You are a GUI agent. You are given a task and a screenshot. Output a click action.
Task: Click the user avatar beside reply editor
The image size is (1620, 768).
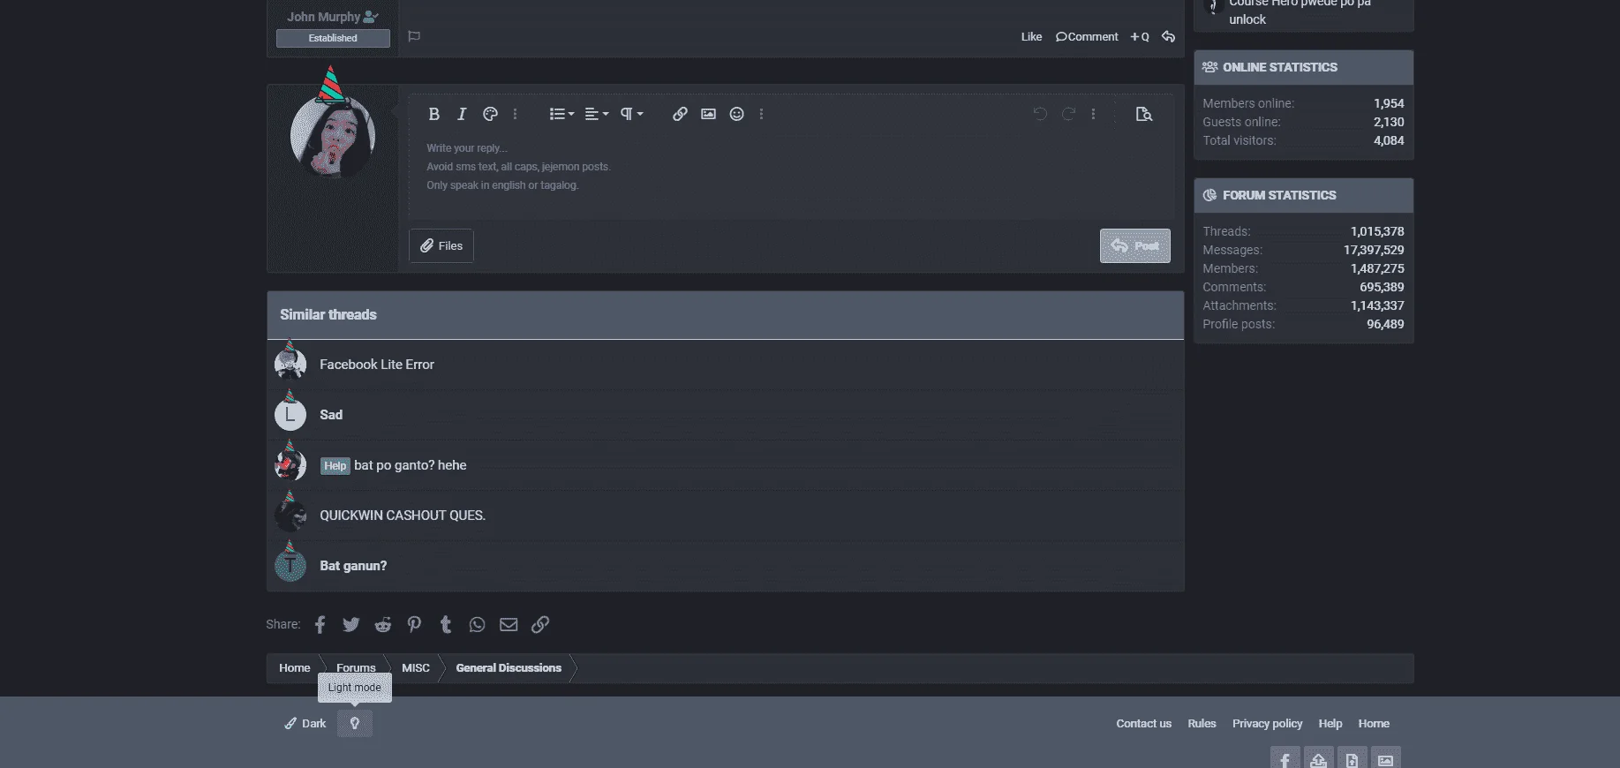pyautogui.click(x=333, y=137)
